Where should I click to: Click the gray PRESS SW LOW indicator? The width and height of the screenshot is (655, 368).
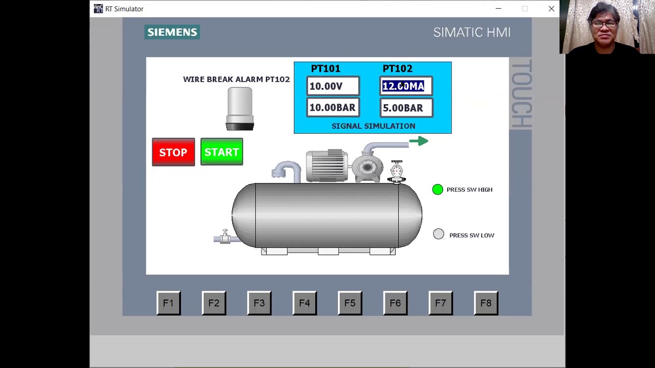pyautogui.click(x=439, y=234)
